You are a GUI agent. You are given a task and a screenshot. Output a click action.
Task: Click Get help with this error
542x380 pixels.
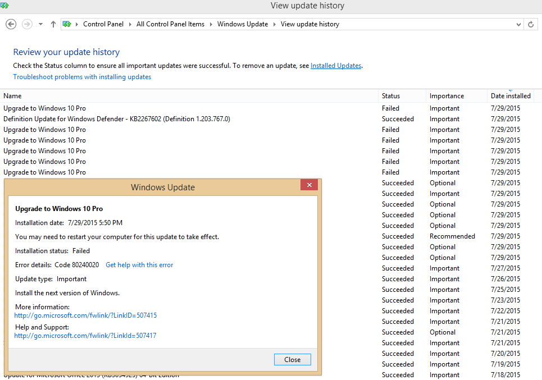click(139, 265)
